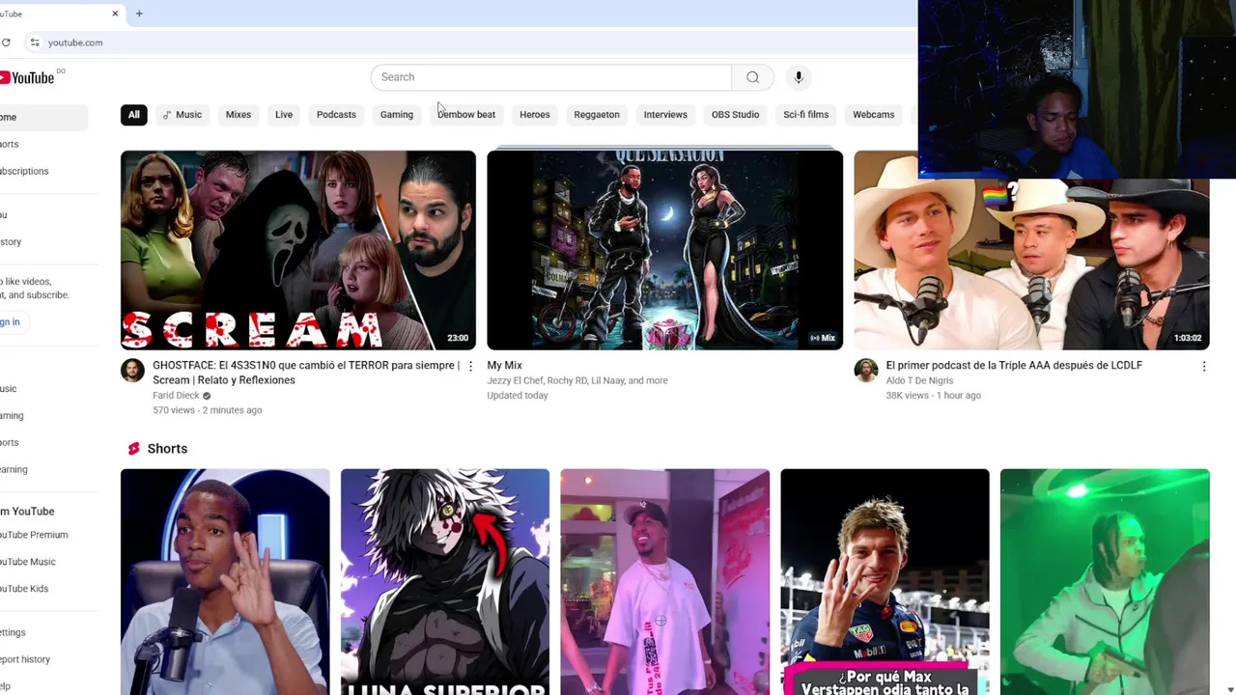Open Gaming in the sidebar
1236x695 pixels.
click(43, 416)
